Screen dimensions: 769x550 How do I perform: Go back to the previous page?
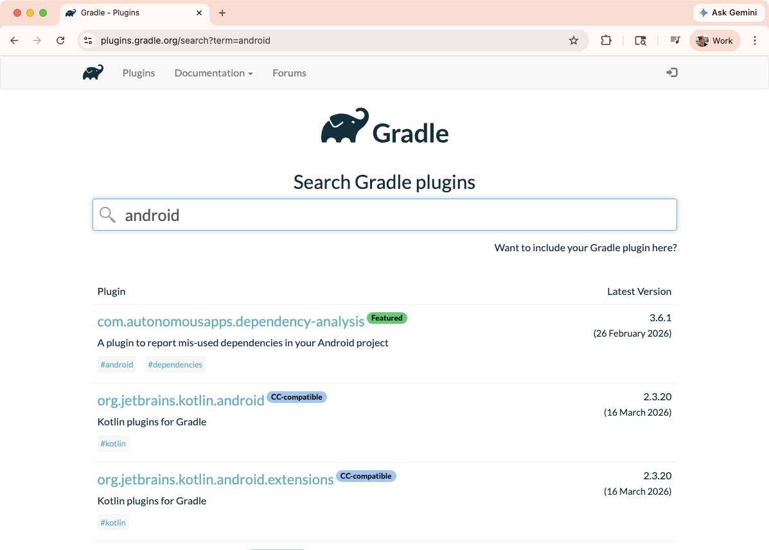click(14, 40)
